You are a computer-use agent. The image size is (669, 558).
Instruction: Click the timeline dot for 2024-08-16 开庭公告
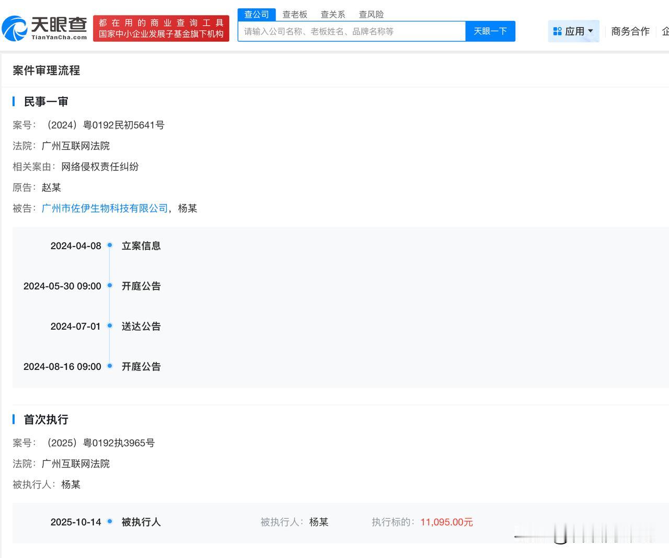(x=110, y=366)
